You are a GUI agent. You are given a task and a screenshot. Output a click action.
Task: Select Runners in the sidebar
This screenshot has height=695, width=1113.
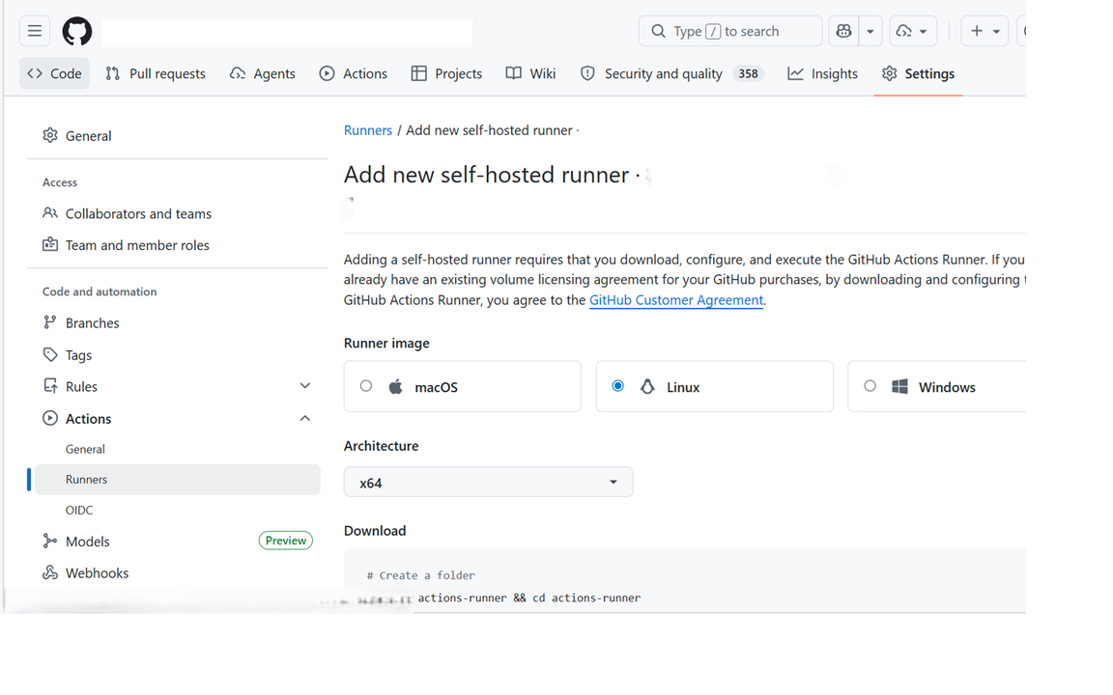(x=178, y=480)
